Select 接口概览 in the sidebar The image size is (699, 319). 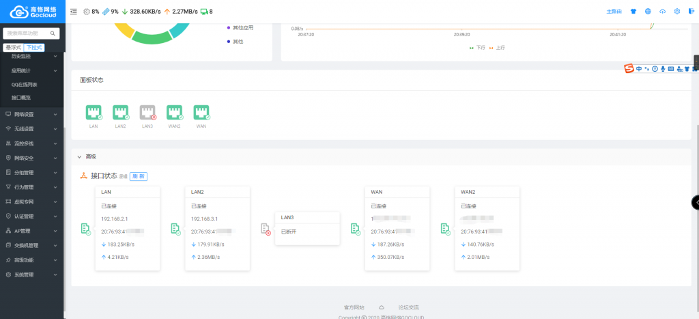(x=21, y=98)
